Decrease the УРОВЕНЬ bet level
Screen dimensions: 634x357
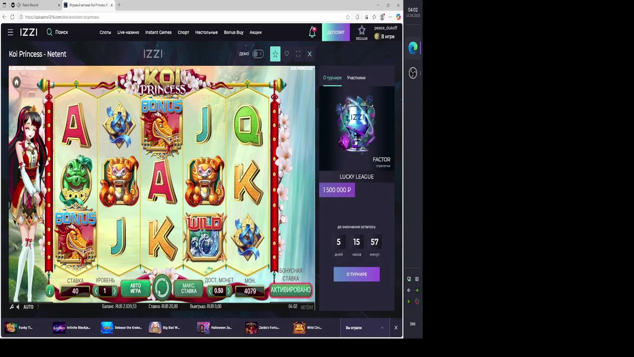pos(96,291)
